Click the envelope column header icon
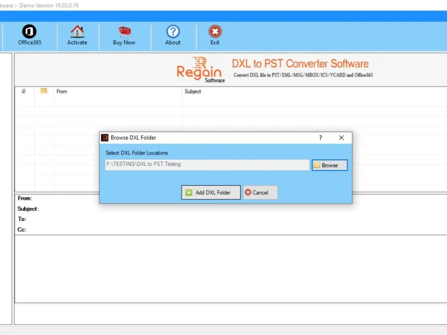 44,91
